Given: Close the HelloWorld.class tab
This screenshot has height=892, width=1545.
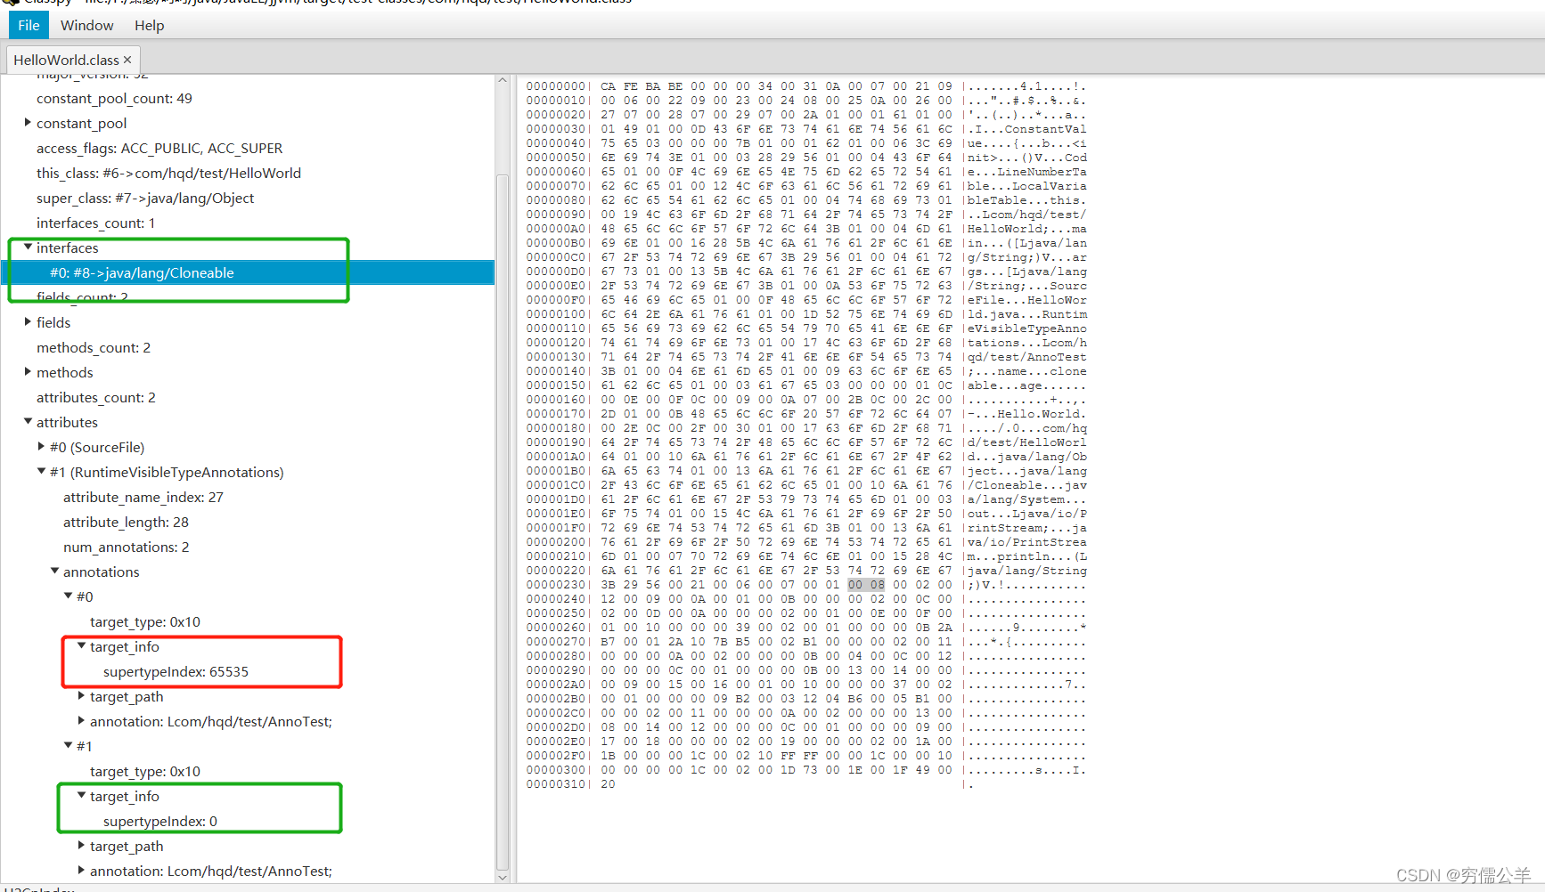Looking at the screenshot, I should 127,60.
